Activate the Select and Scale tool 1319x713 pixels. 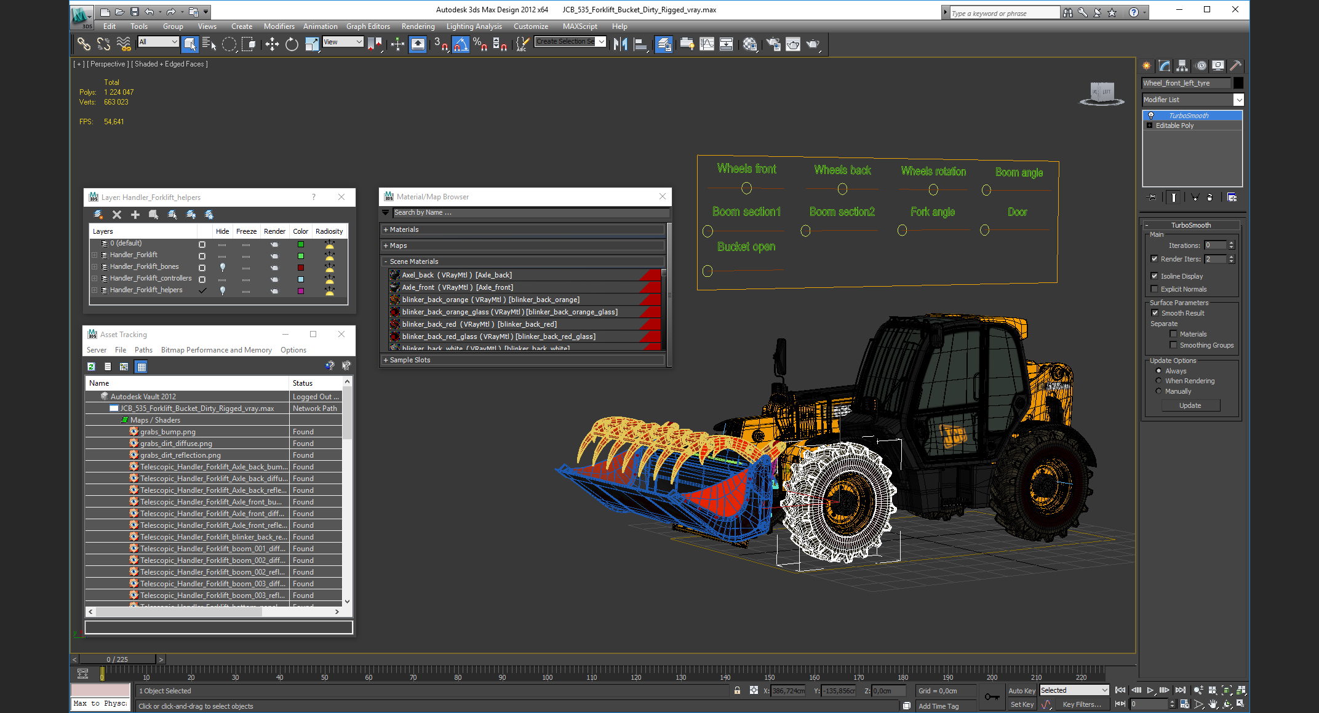coord(312,44)
